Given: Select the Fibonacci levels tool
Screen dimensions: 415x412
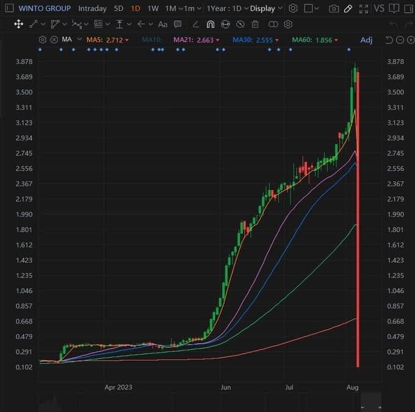Looking at the screenshot, I should (x=98, y=24).
